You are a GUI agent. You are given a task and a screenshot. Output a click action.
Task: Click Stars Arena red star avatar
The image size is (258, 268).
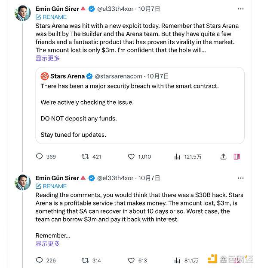point(44,76)
